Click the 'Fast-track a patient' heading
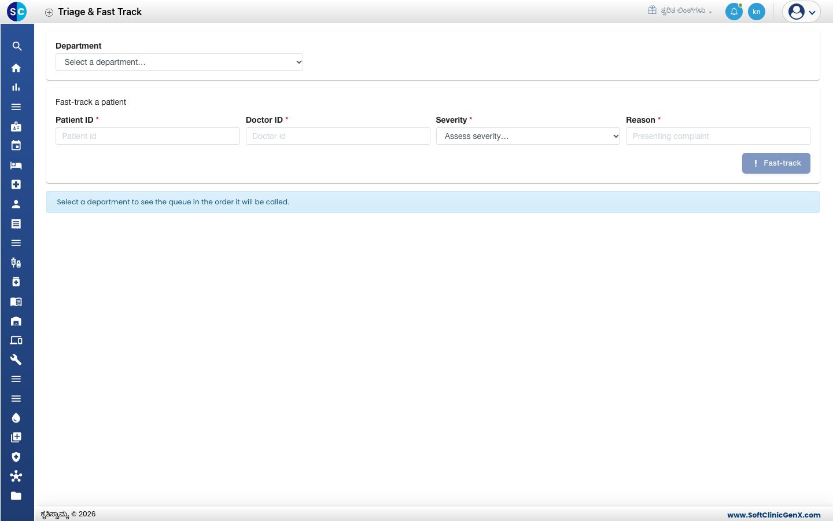This screenshot has height=521, width=833. coord(91,102)
